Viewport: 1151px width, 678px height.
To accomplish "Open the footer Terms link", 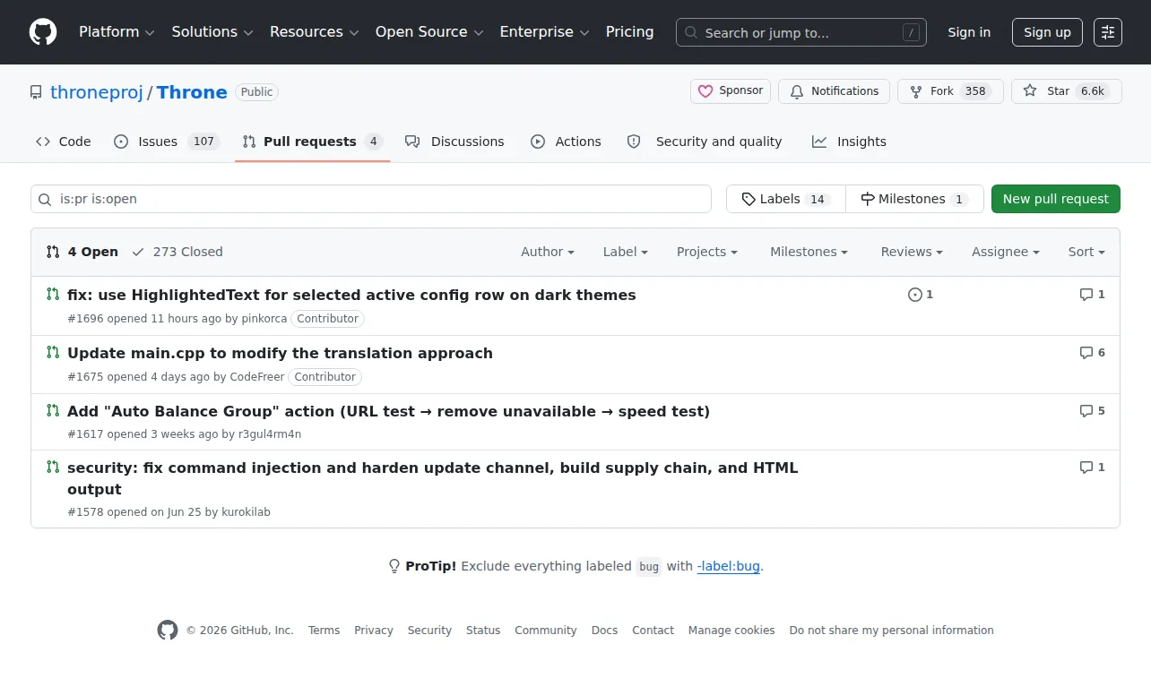I will point(324,631).
